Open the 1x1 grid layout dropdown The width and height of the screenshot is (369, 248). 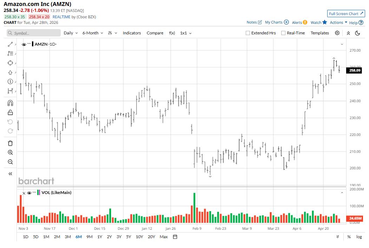pyautogui.click(x=186, y=33)
